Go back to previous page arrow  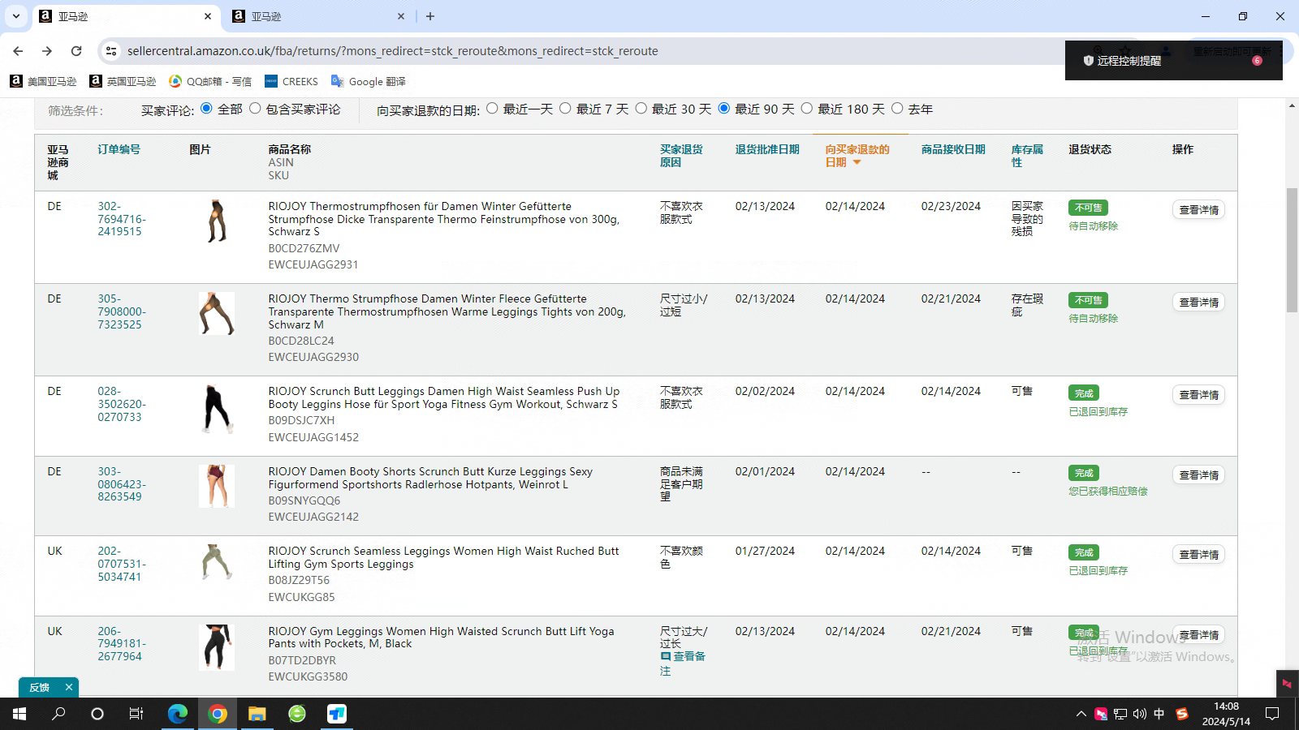click(x=18, y=50)
